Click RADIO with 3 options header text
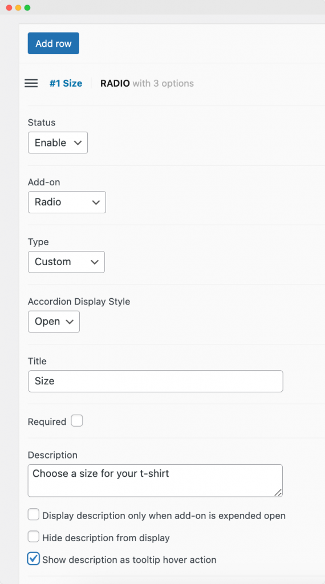This screenshot has height=584, width=325. 147,83
